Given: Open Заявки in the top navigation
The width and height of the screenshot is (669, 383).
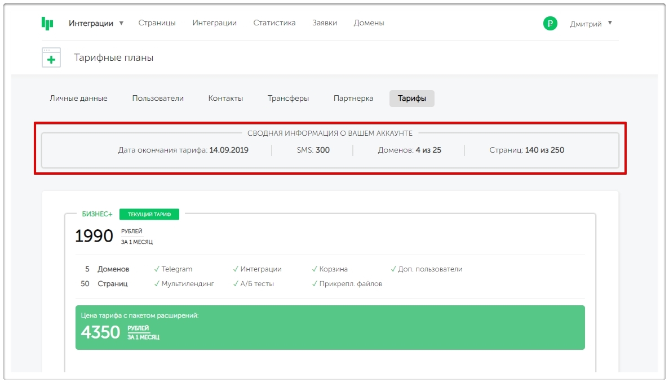Looking at the screenshot, I should tap(325, 23).
